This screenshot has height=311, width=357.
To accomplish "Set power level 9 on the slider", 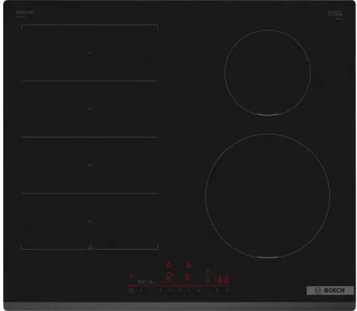I will click(227, 290).
